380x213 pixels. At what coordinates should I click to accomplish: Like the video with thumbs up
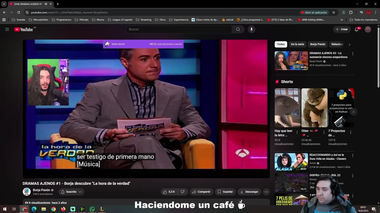169,192
